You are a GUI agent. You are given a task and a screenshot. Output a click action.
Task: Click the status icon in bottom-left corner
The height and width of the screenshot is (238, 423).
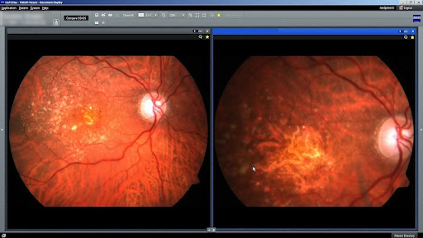coord(3,235)
